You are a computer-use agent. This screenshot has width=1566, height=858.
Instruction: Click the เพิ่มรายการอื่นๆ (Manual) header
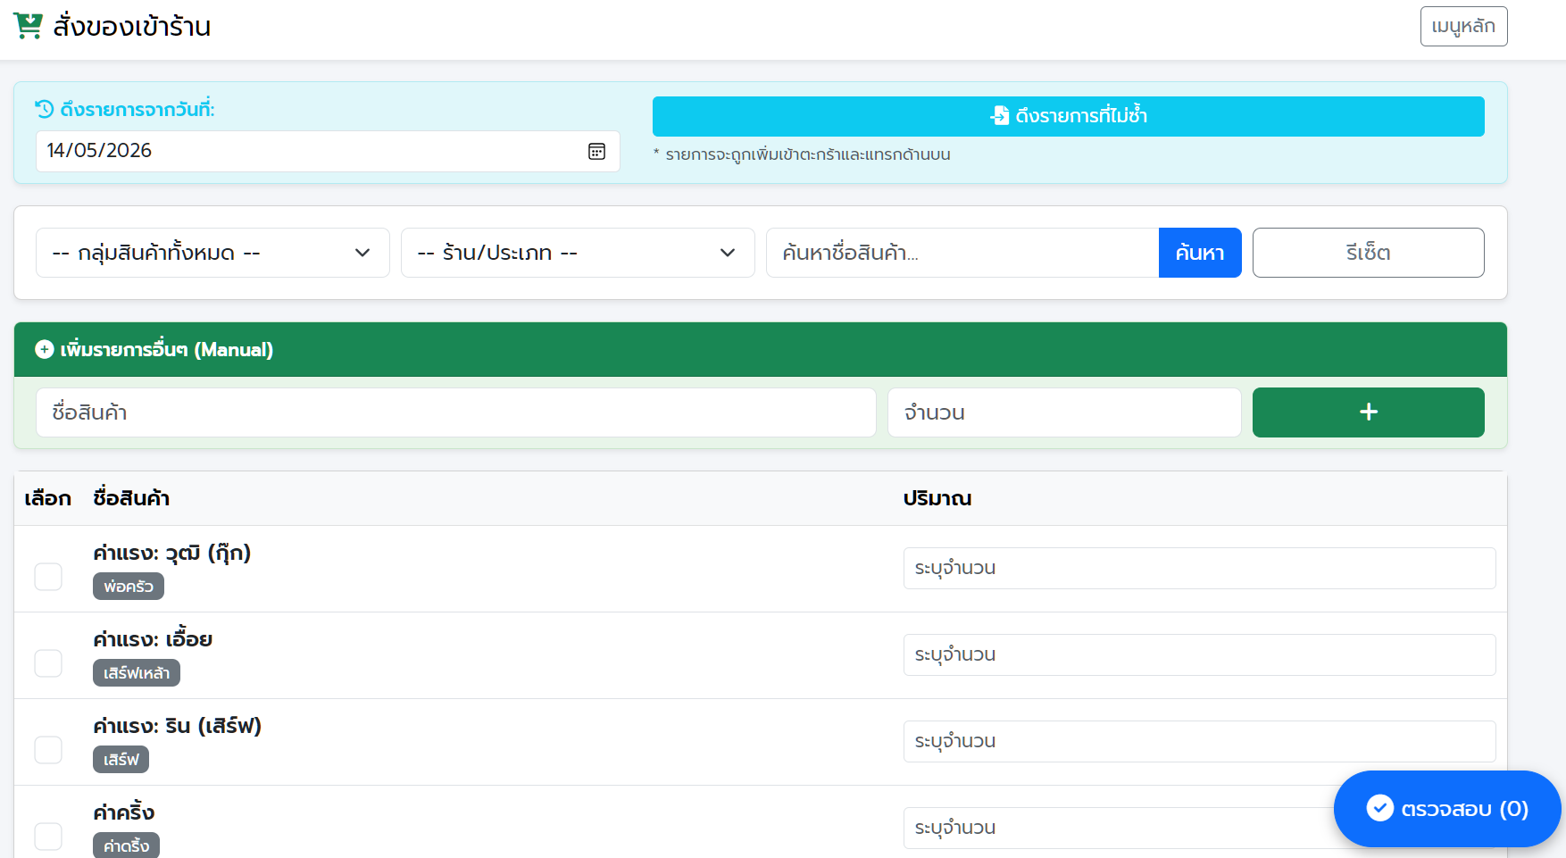point(761,349)
